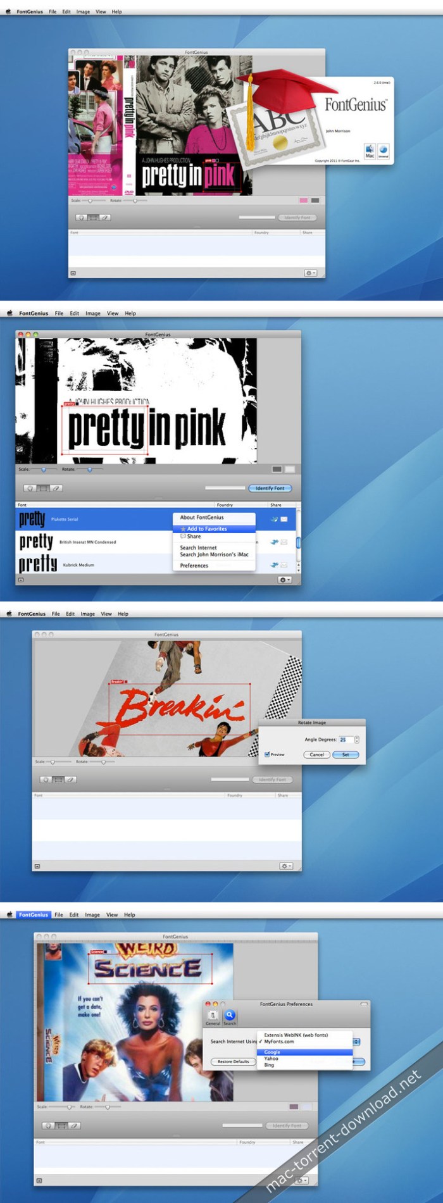Click the Apple menu icon above the splash-screen window
This screenshot has width=443, height=1203.
[9, 11]
